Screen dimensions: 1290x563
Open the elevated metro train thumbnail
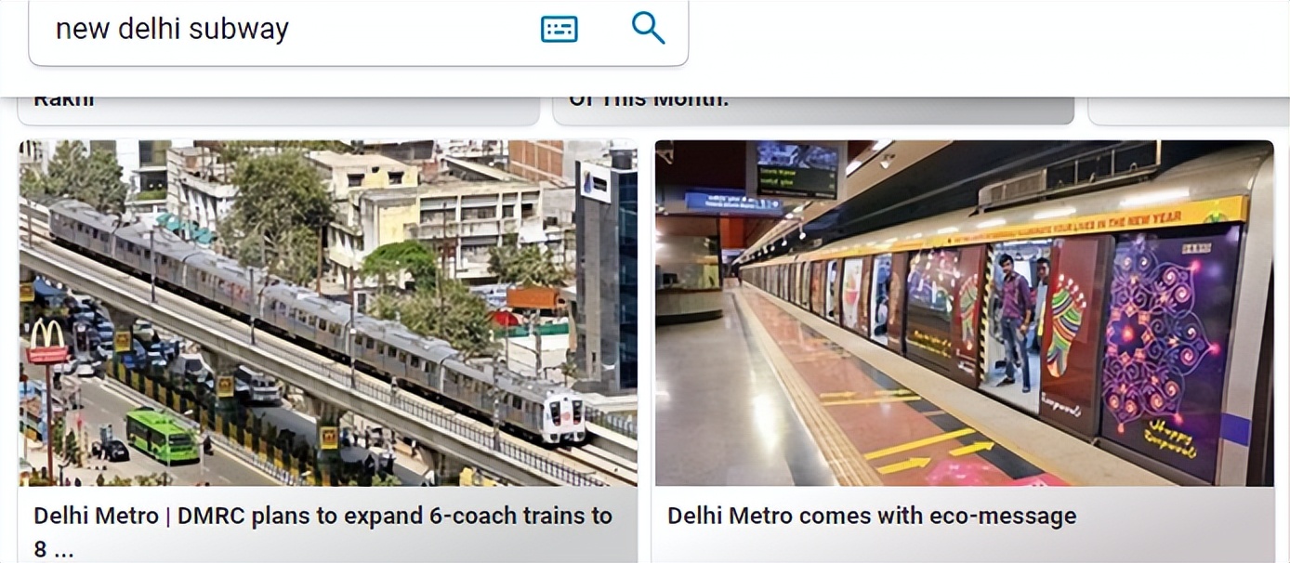coord(328,313)
